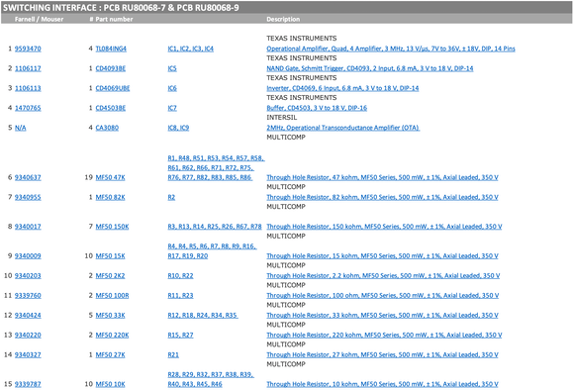Click the Buffer CD4503 description link

point(317,108)
